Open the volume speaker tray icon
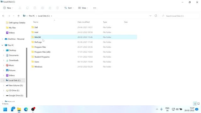 pyautogui.click(x=177, y=109)
